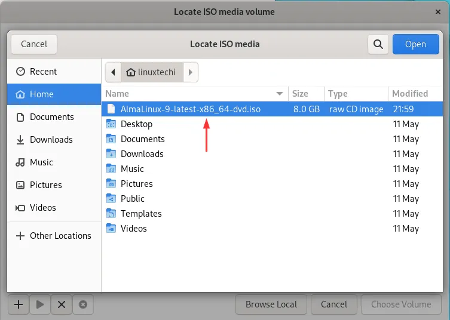Select the Music folder in file list

tap(272, 169)
